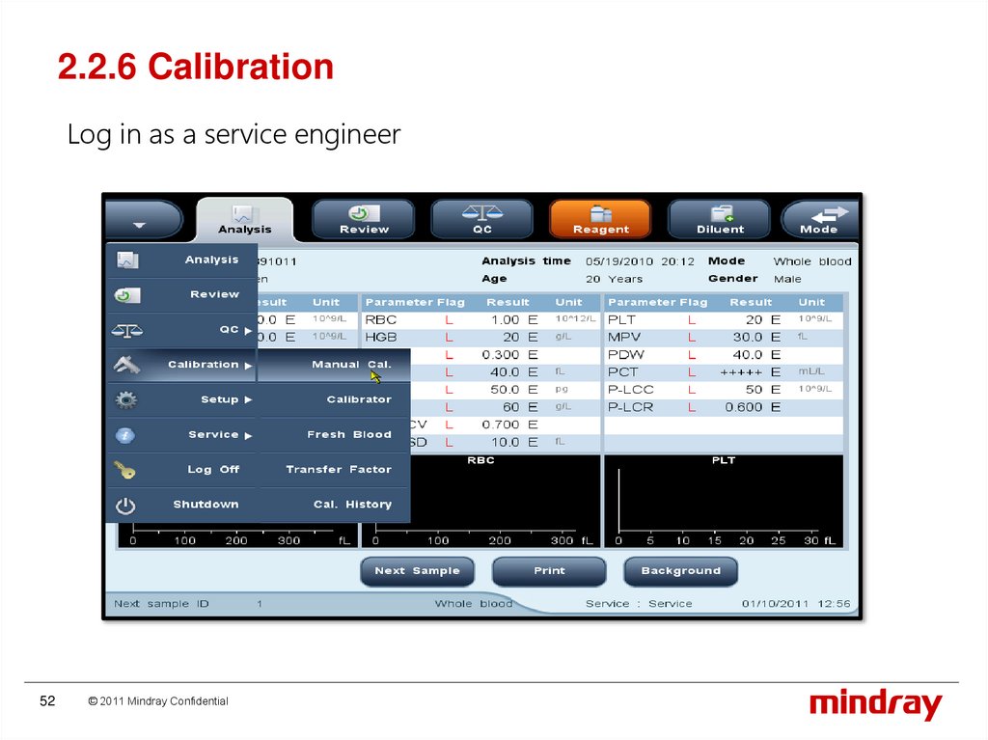
Task: Expand the Setup submenu
Action: [182, 399]
